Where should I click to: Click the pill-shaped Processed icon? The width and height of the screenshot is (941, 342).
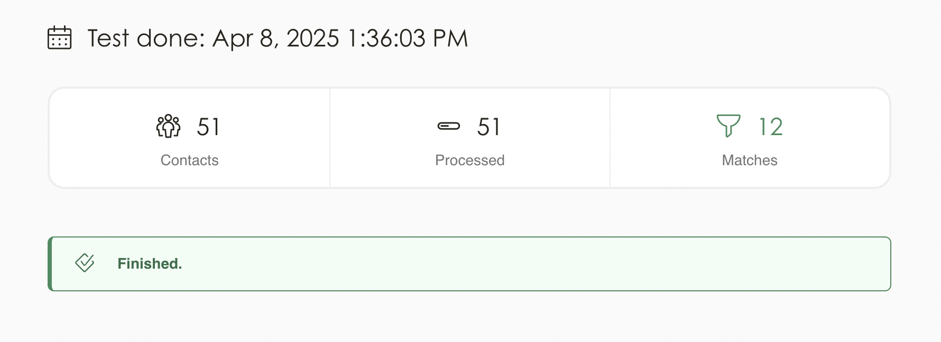448,126
